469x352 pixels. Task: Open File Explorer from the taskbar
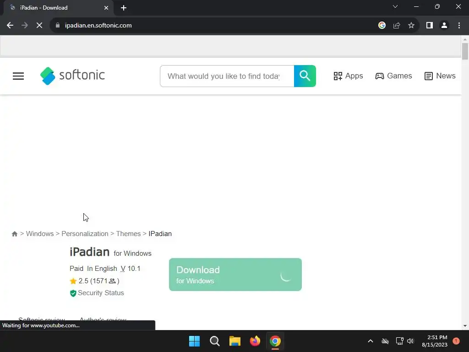pos(235,341)
